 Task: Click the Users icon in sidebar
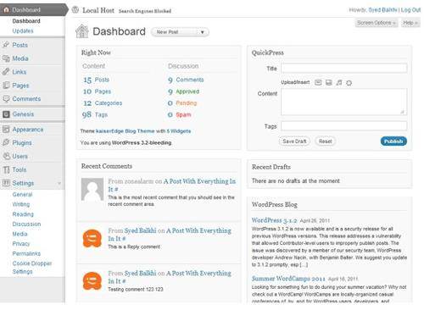6,156
